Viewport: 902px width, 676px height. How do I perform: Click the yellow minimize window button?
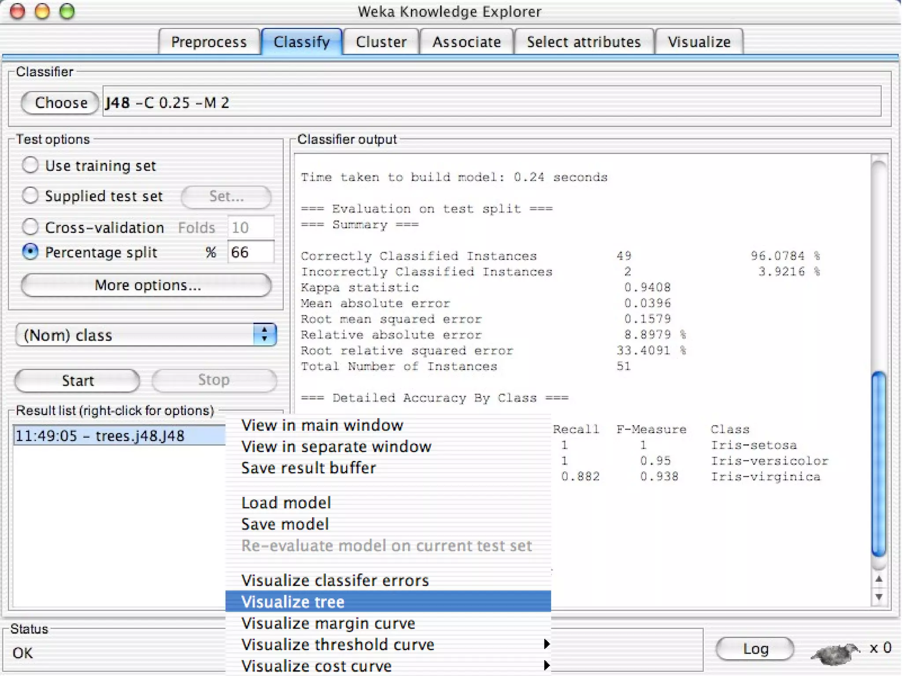[x=42, y=11]
